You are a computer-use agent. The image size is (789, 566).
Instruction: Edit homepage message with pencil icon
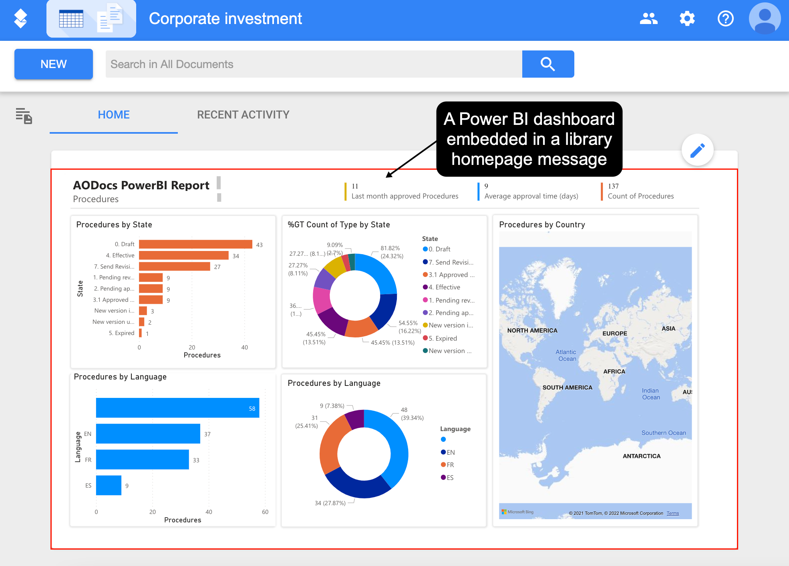point(697,150)
